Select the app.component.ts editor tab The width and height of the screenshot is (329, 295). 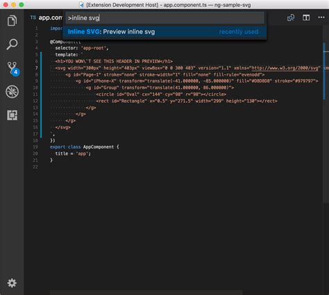pyautogui.click(x=46, y=17)
